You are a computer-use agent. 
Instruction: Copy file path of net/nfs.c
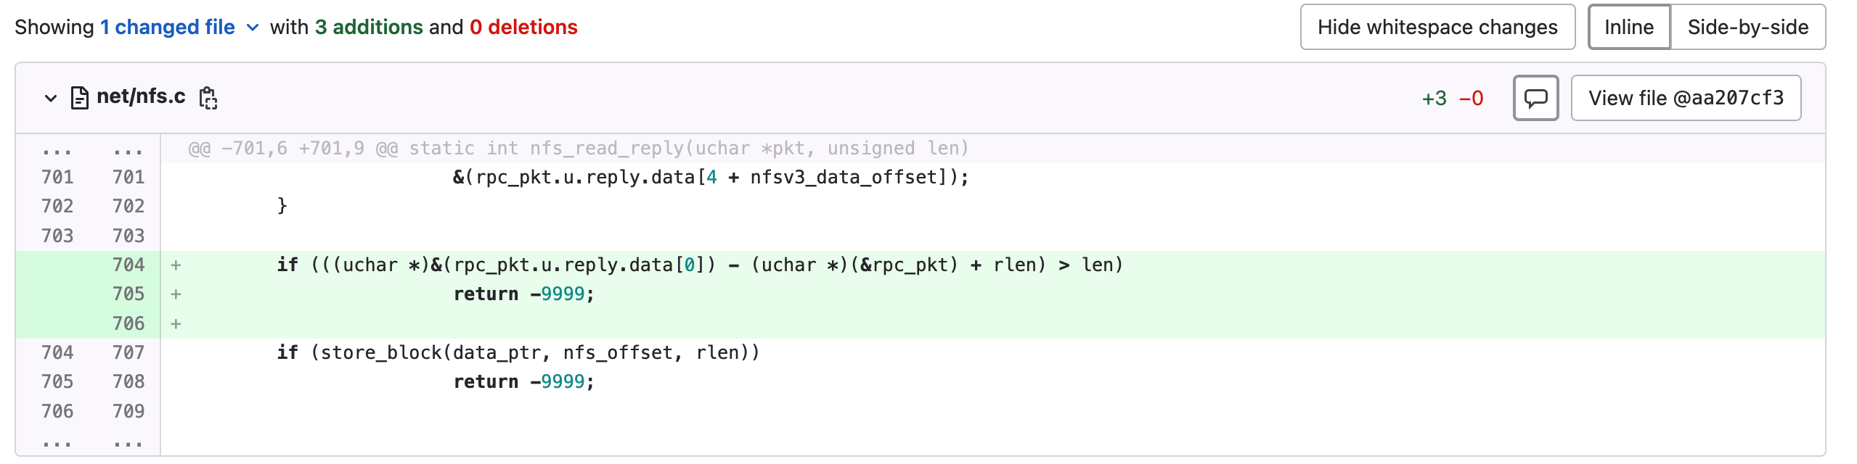(x=208, y=98)
